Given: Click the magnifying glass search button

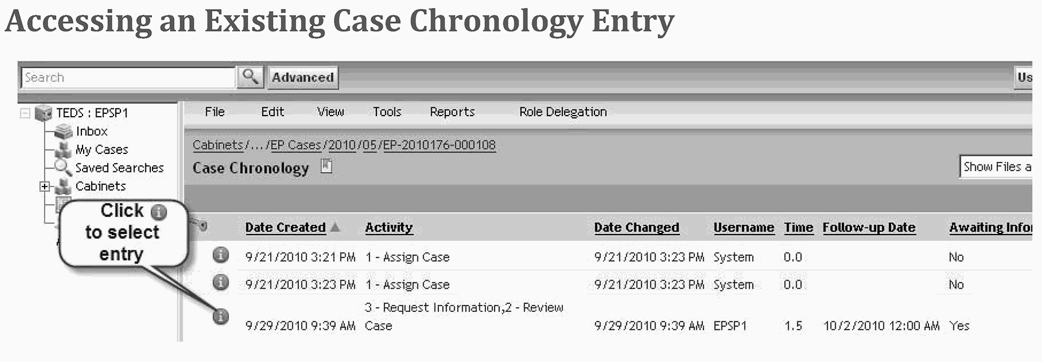Looking at the screenshot, I should [x=250, y=77].
